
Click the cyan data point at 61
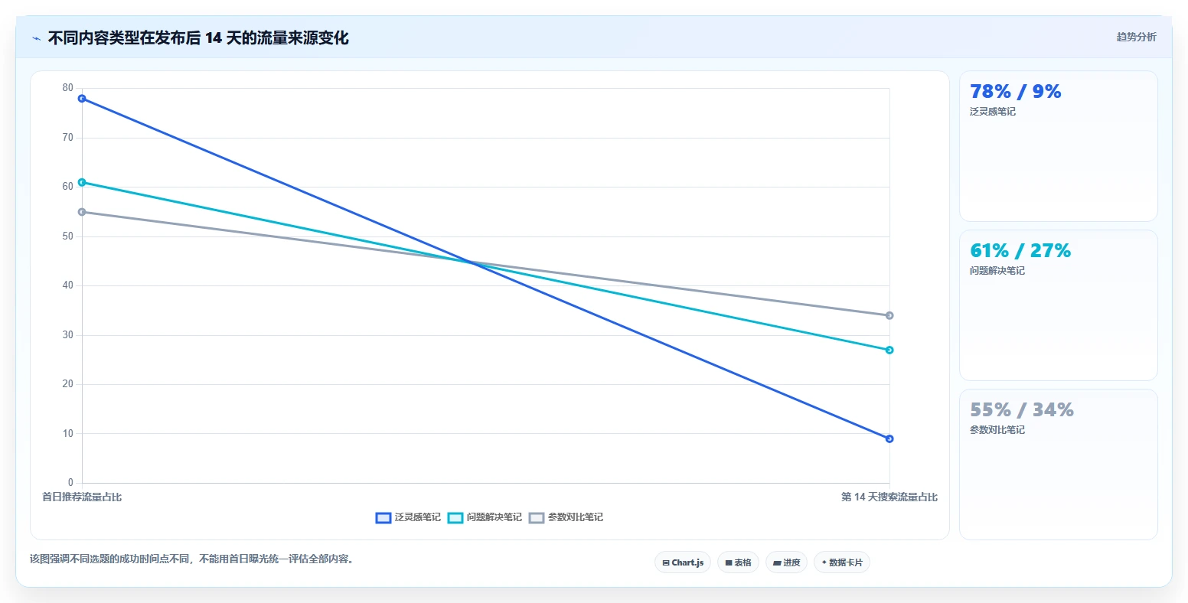[82, 182]
